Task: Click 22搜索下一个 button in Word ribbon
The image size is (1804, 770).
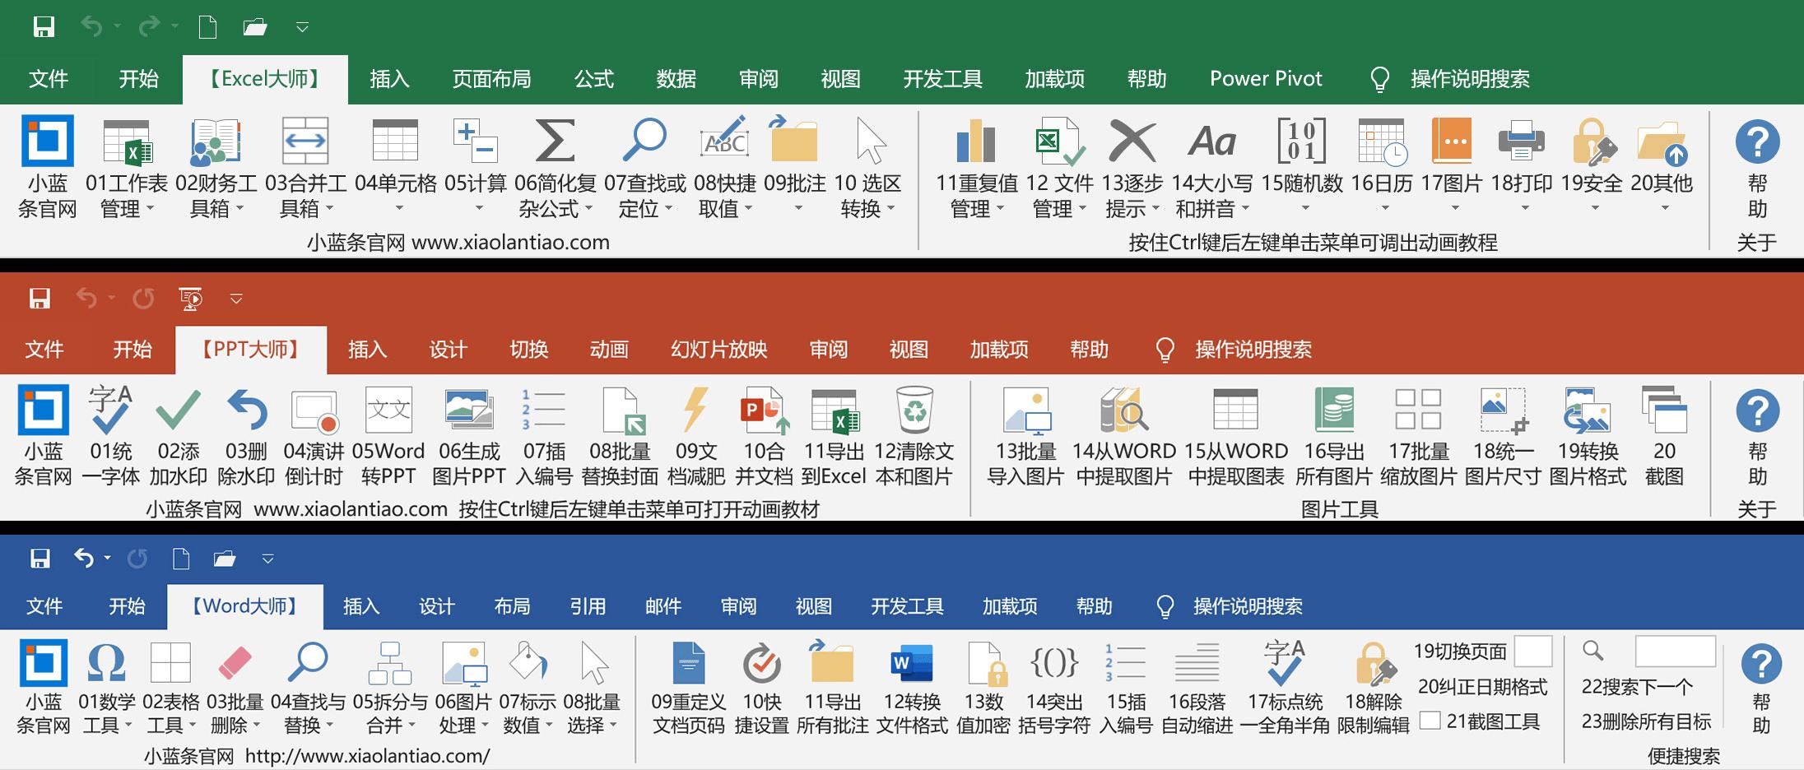Action: [x=1637, y=686]
